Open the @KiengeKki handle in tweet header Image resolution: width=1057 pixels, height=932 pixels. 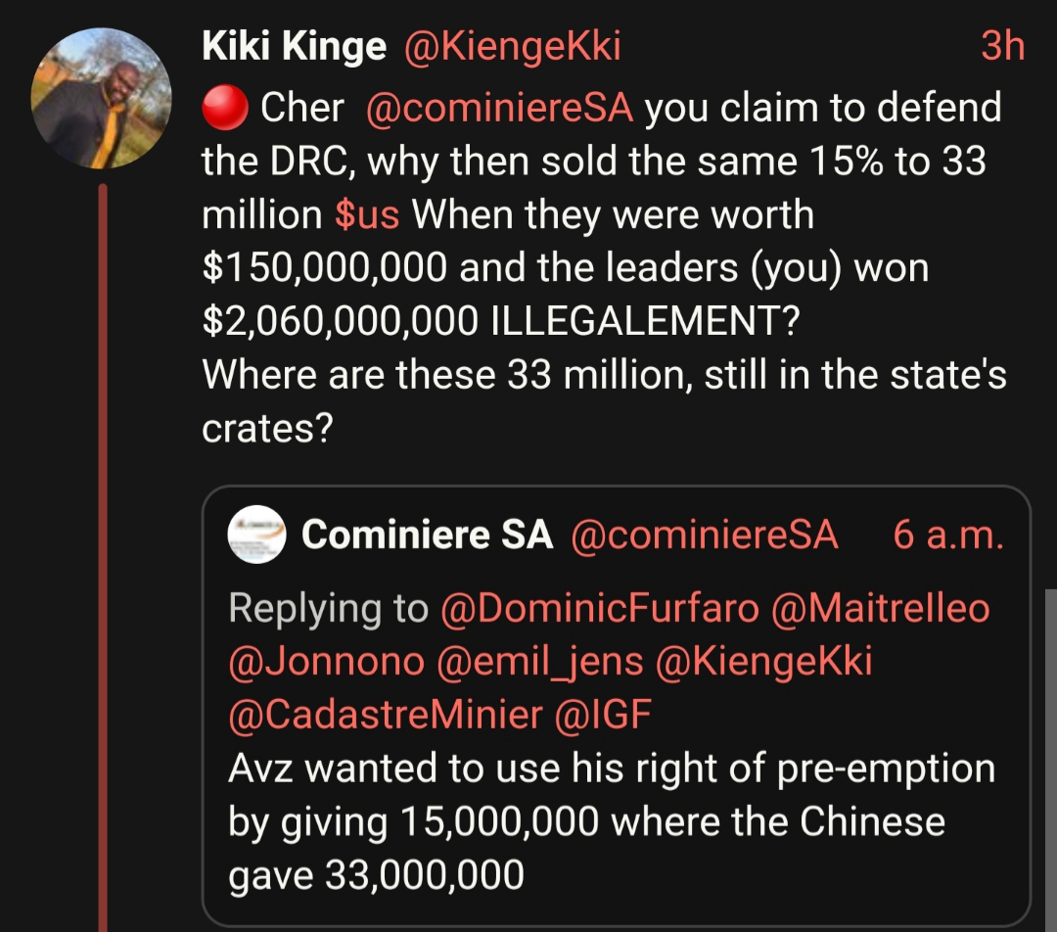coord(512,46)
